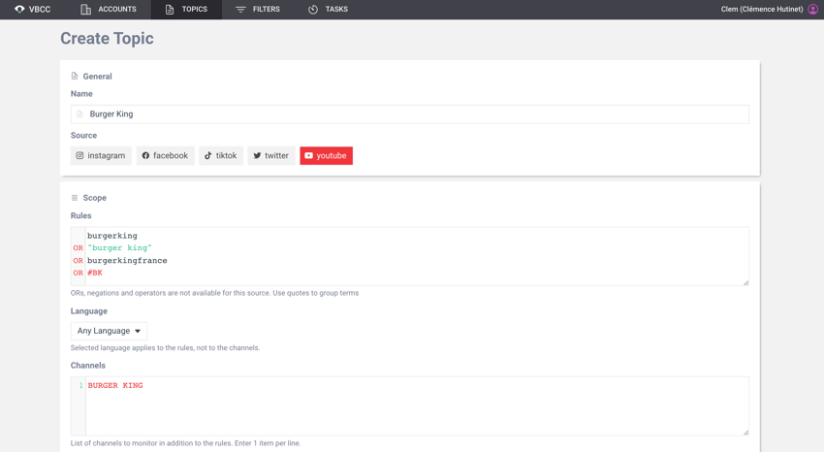Deselect the youtube source

327,155
